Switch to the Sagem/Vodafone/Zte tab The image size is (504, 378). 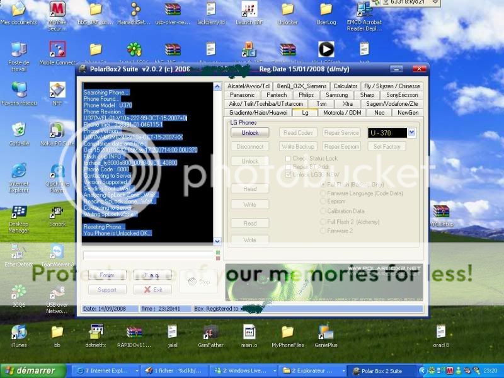(x=392, y=104)
